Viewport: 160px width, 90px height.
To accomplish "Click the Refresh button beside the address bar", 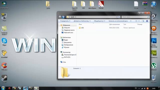I will click(119, 17).
